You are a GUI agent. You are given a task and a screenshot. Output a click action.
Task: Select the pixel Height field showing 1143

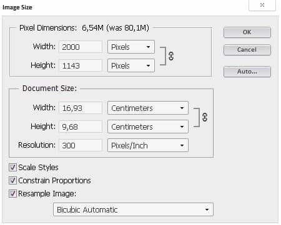[x=81, y=65]
